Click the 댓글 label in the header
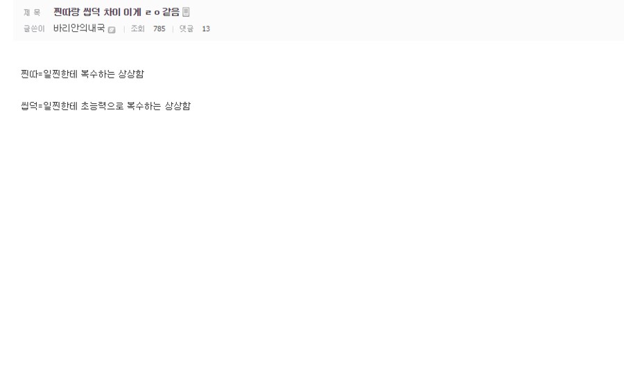The height and width of the screenshot is (366, 624). (187, 28)
